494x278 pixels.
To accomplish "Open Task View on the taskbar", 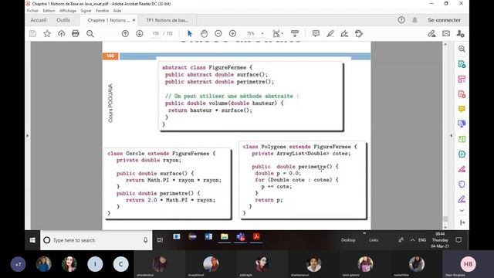I will pyautogui.click(x=160, y=240).
